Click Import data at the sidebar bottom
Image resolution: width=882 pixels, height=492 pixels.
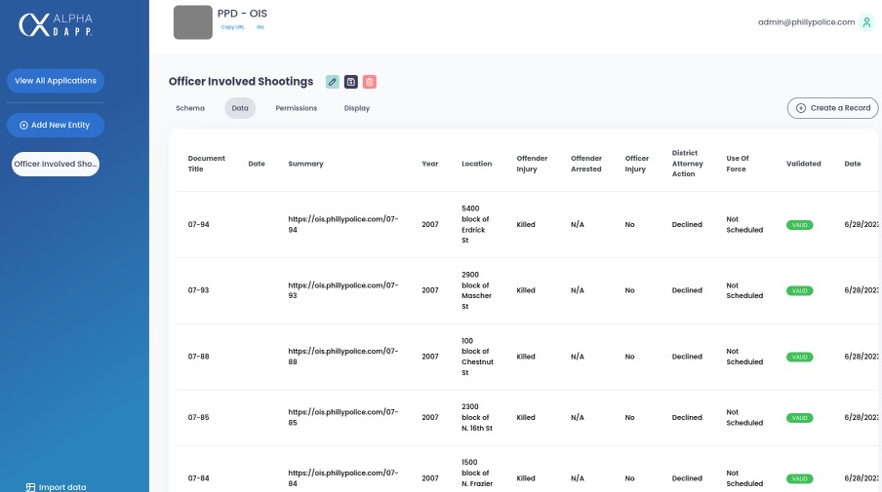tap(56, 487)
